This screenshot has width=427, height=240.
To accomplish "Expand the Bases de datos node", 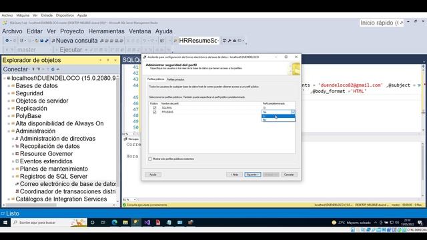I will [x=9, y=86].
